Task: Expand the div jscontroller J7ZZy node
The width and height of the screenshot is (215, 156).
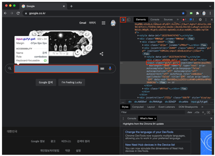Action: [138, 97]
